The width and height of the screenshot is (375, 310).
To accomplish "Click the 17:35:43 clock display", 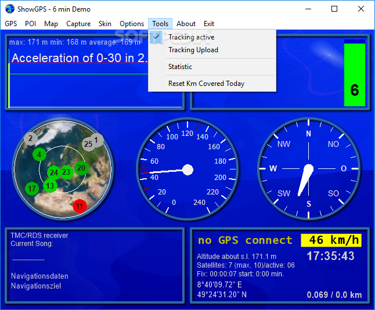I will coord(330,256).
